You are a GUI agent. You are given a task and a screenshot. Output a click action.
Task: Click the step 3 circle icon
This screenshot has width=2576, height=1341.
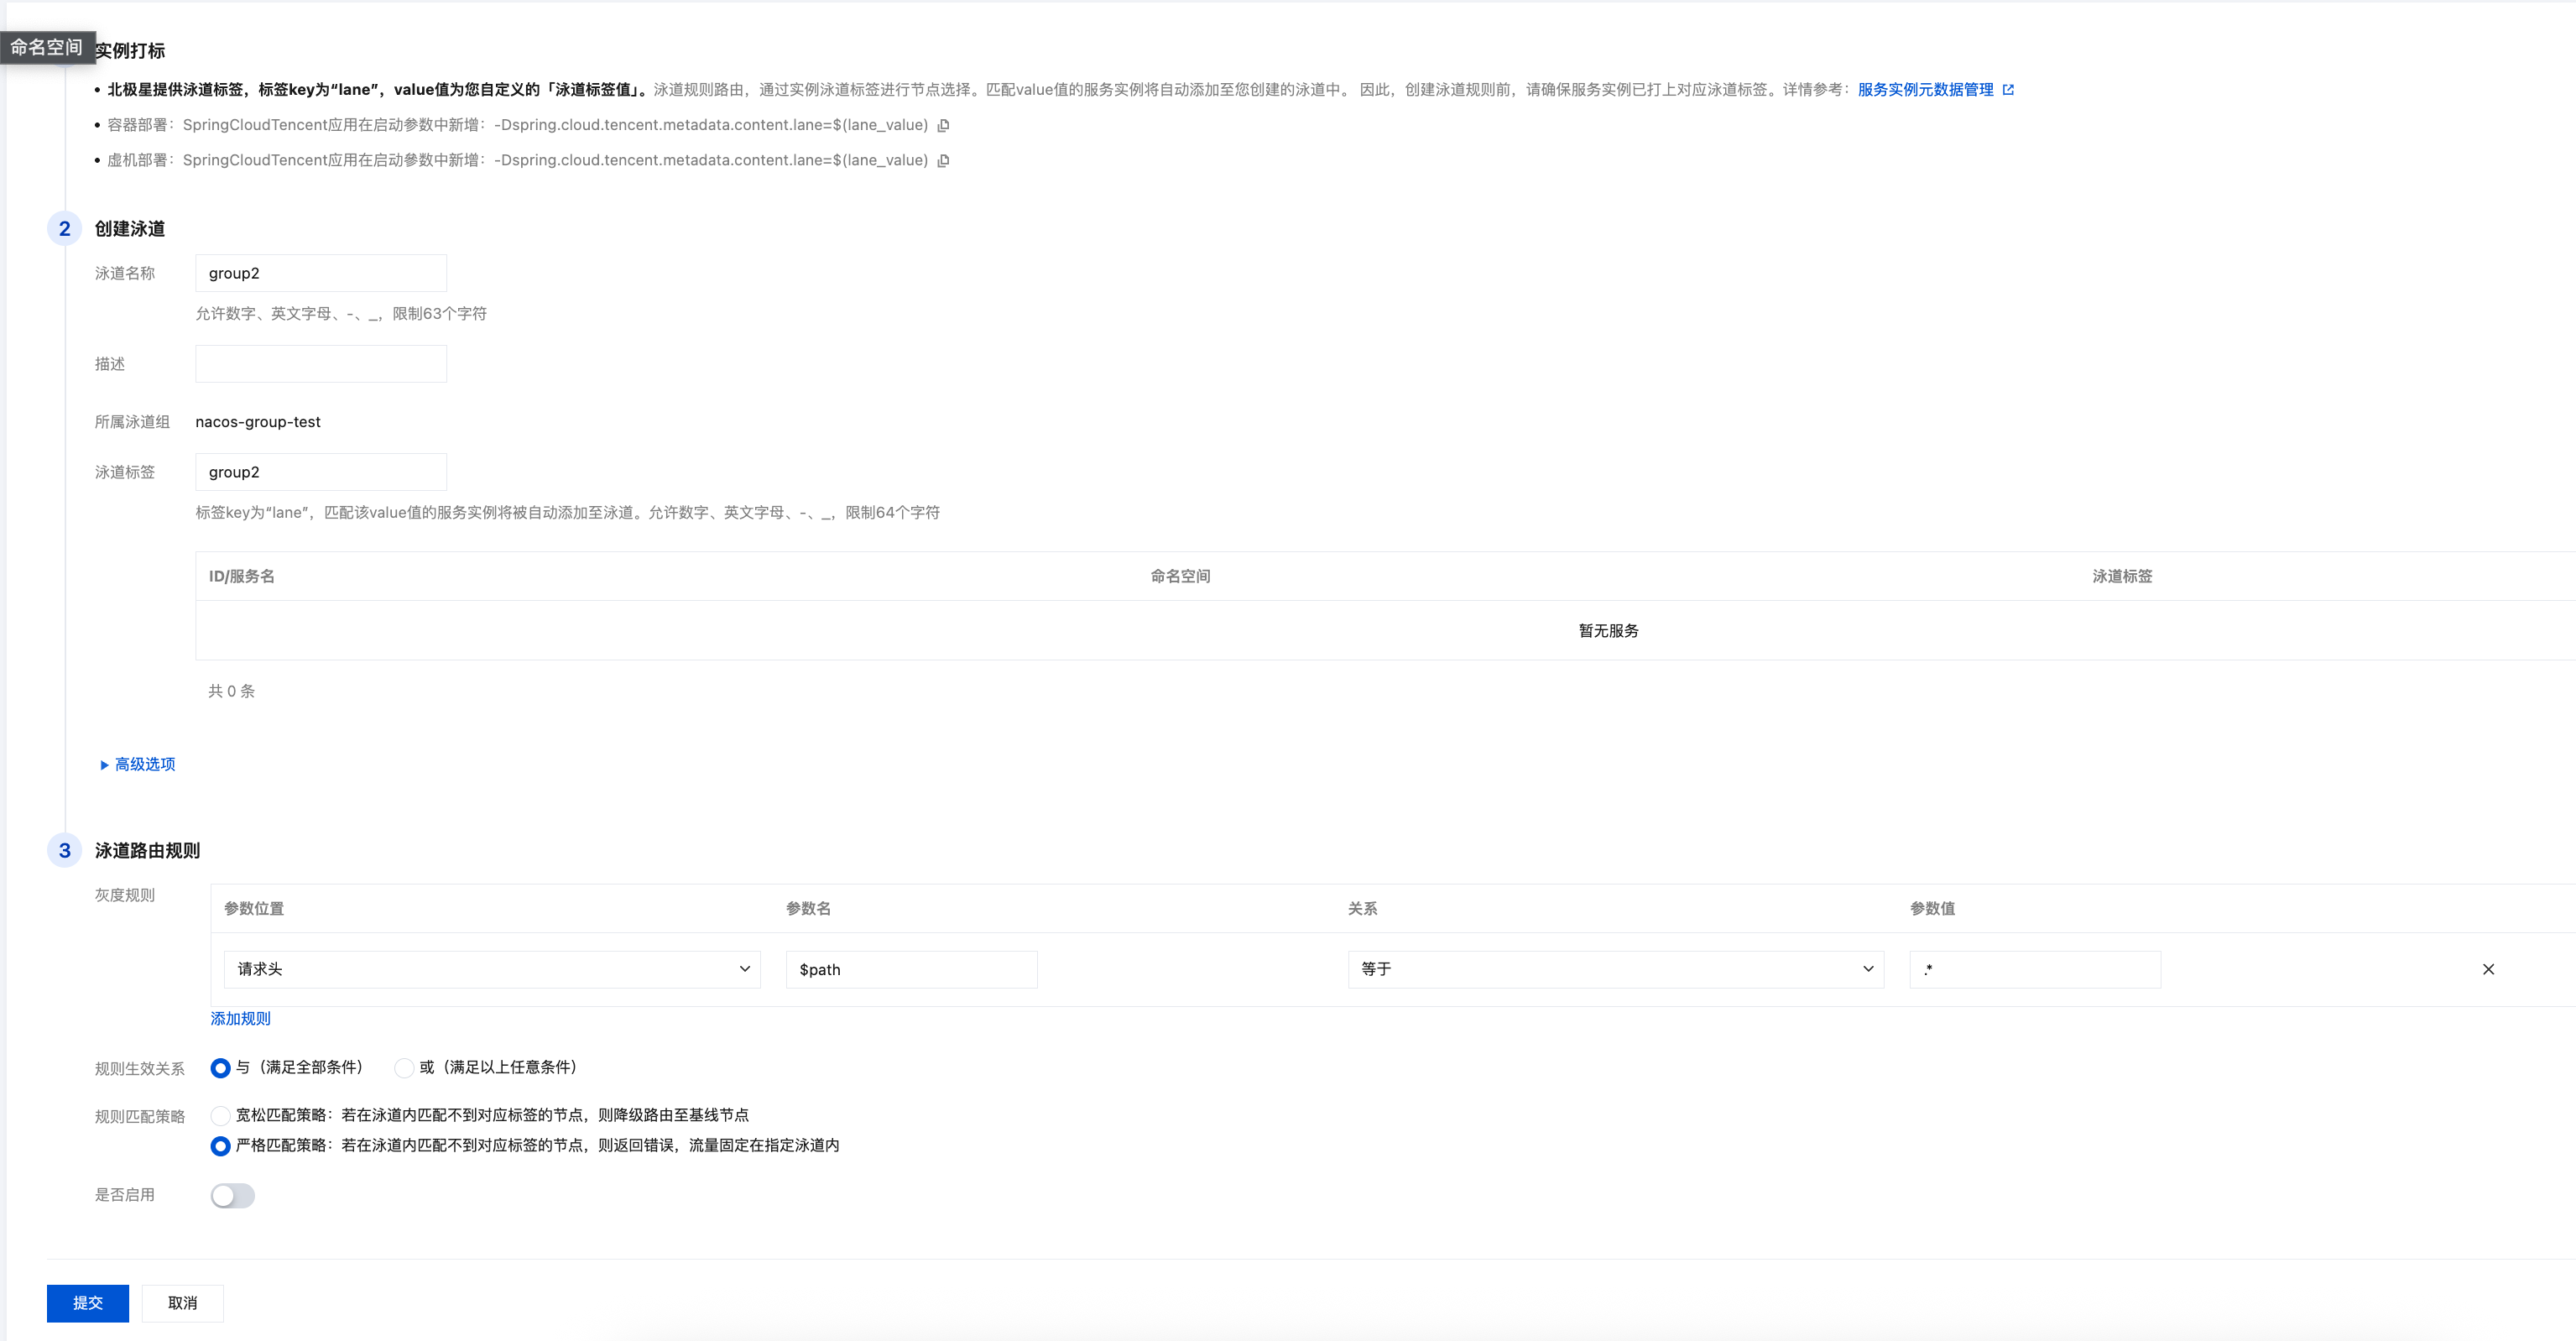pyautogui.click(x=65, y=850)
